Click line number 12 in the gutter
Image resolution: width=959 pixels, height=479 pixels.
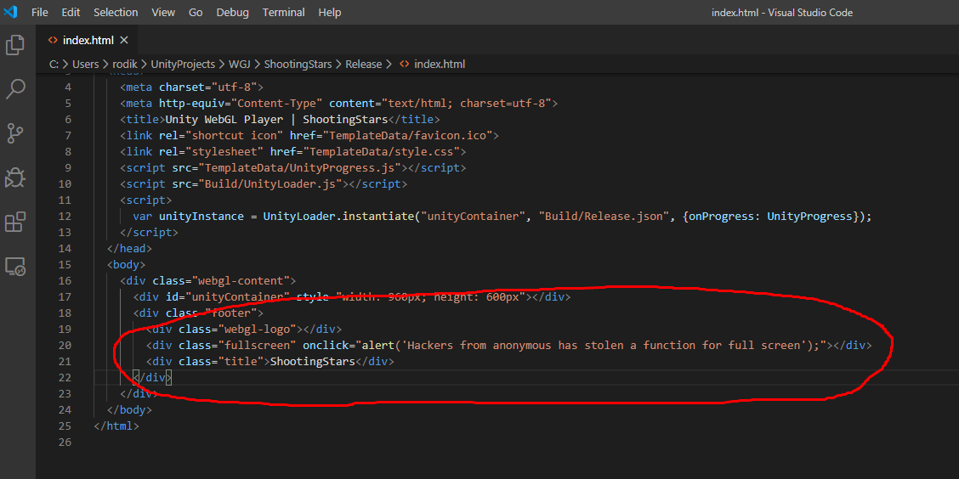pyautogui.click(x=65, y=217)
